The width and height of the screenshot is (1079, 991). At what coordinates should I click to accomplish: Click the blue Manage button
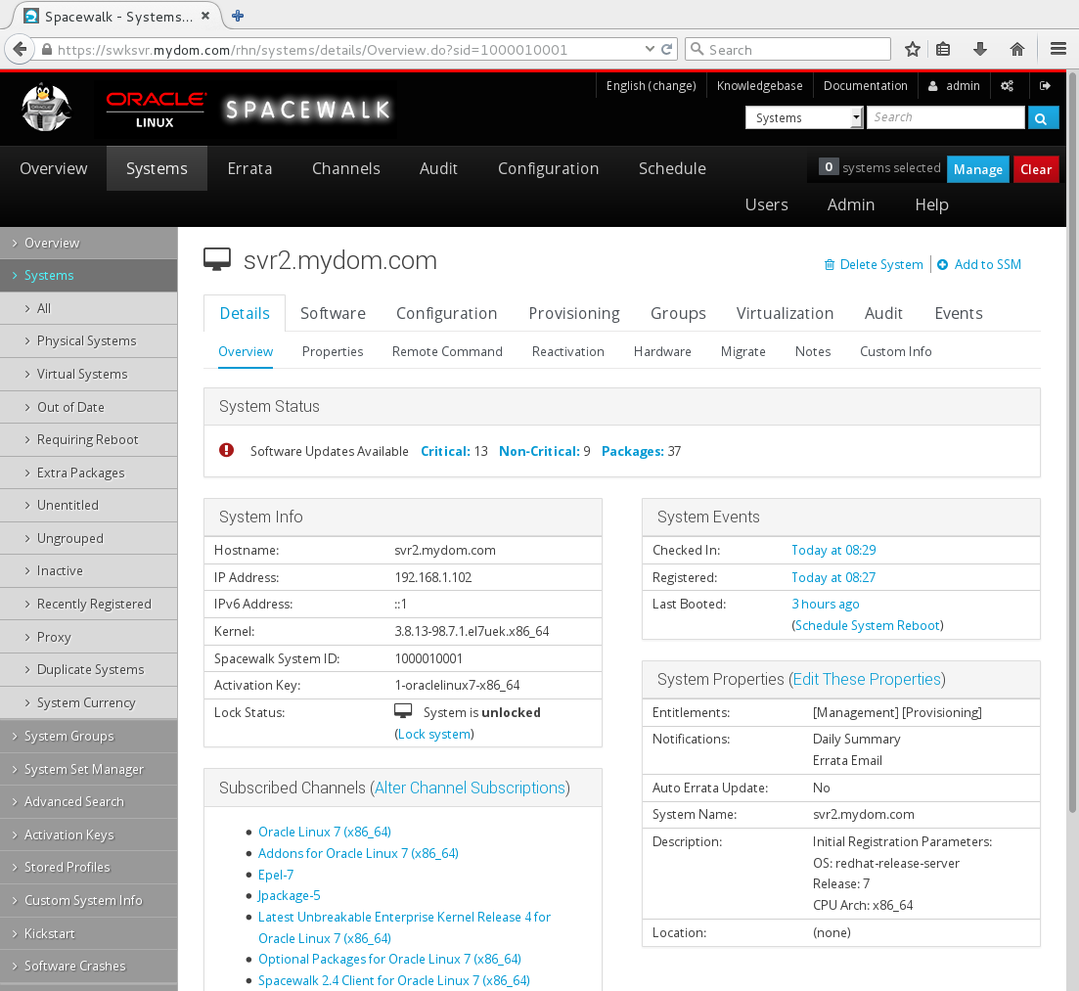978,169
